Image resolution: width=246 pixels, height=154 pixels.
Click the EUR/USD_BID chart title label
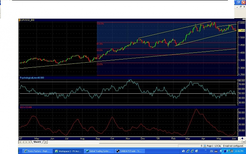[x=27, y=20]
